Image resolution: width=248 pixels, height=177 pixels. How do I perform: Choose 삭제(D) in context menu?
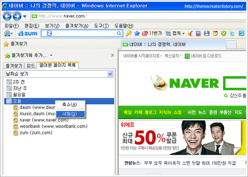70,114
